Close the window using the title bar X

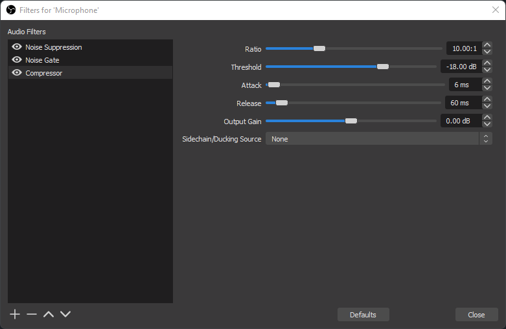pos(496,10)
